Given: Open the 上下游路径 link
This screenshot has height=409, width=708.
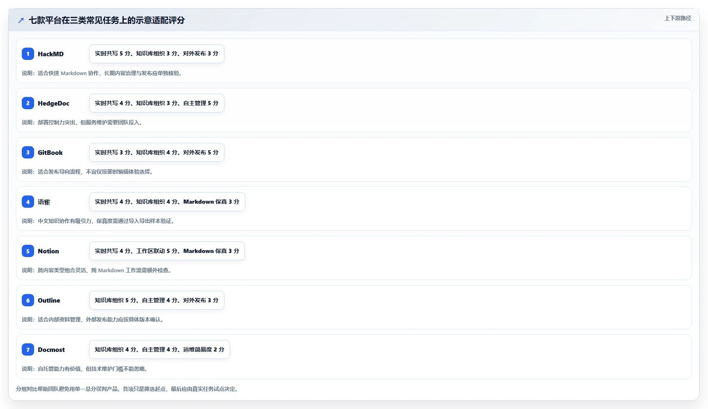Looking at the screenshot, I should [x=678, y=18].
